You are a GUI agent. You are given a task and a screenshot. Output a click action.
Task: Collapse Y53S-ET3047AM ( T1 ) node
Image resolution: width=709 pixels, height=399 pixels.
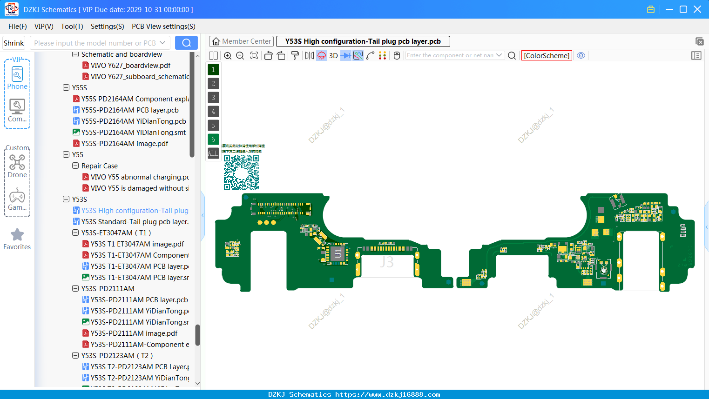pos(75,233)
